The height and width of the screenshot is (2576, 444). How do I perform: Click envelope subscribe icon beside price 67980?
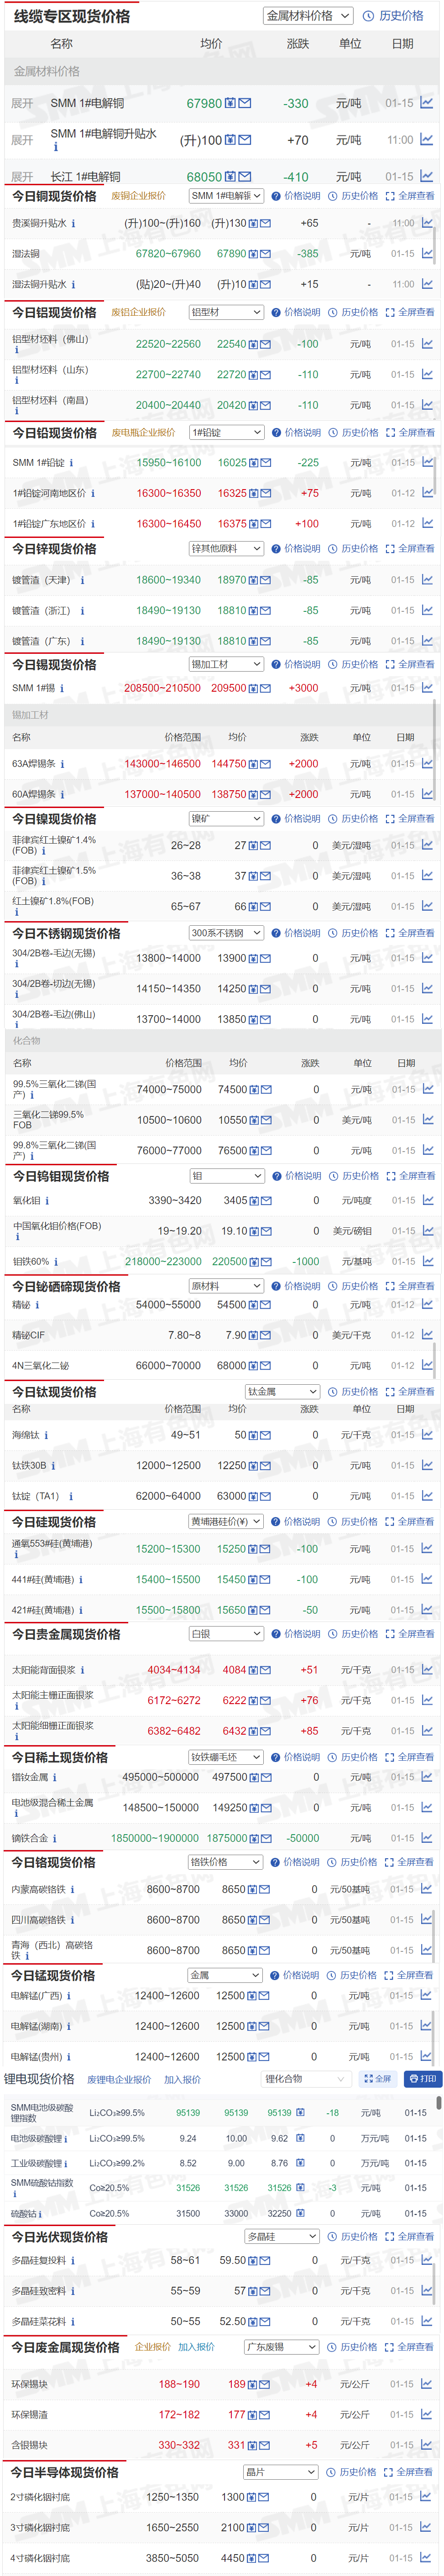coord(245,103)
